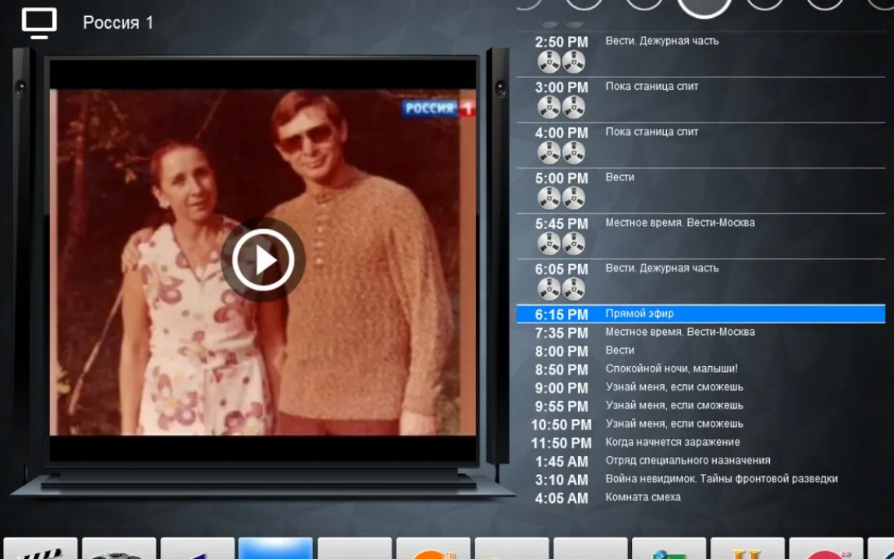
Task: Click right reel icon under 6:05 PM
Action: click(x=573, y=289)
